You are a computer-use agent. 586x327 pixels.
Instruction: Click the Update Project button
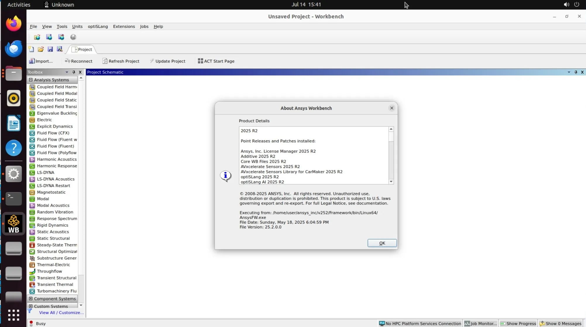(x=168, y=61)
